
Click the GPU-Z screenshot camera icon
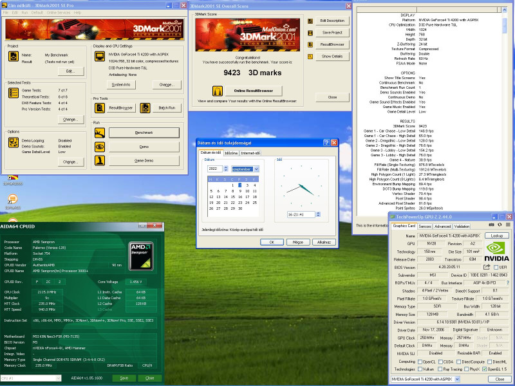tap(491, 225)
